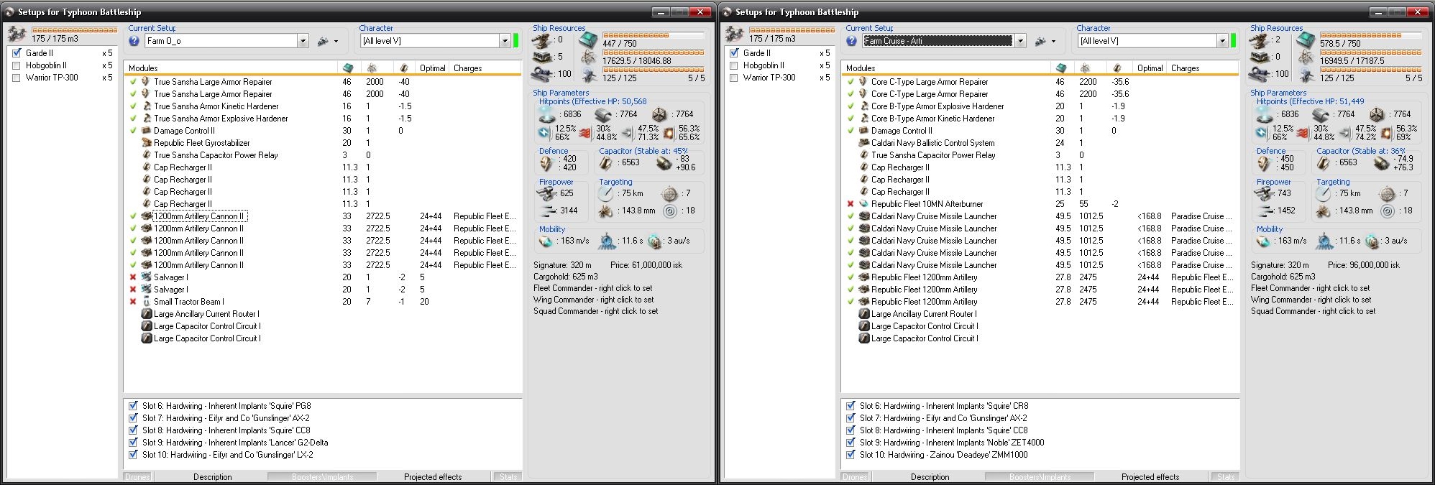The height and width of the screenshot is (485, 1435).
Task: Uncheck Slot 10 'Gunslinger' LX-2 implant
Action: pos(133,455)
